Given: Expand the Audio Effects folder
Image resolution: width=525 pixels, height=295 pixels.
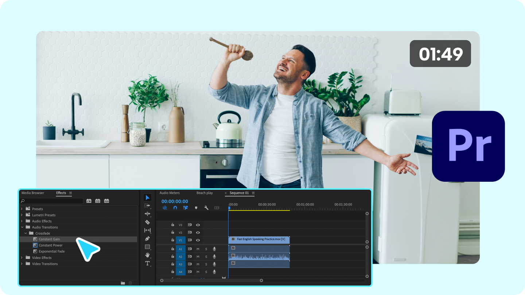Looking at the screenshot, I should coord(22,221).
